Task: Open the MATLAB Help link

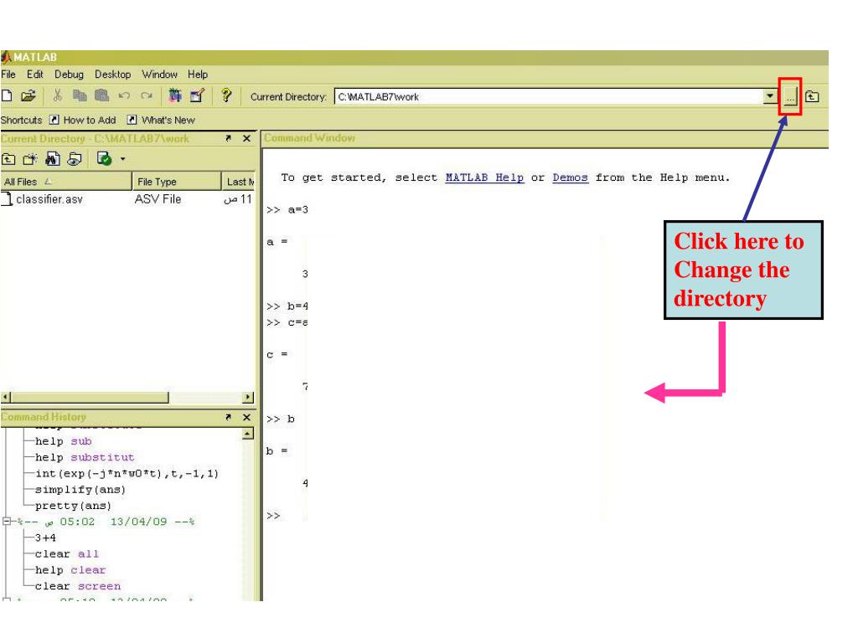Action: pyautogui.click(x=484, y=177)
